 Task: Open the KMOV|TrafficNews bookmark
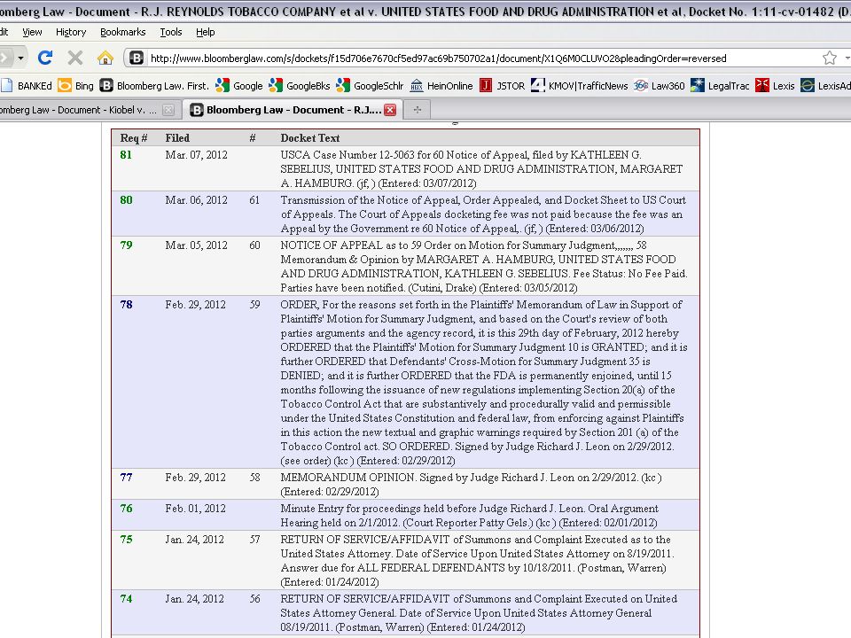pyautogui.click(x=579, y=86)
